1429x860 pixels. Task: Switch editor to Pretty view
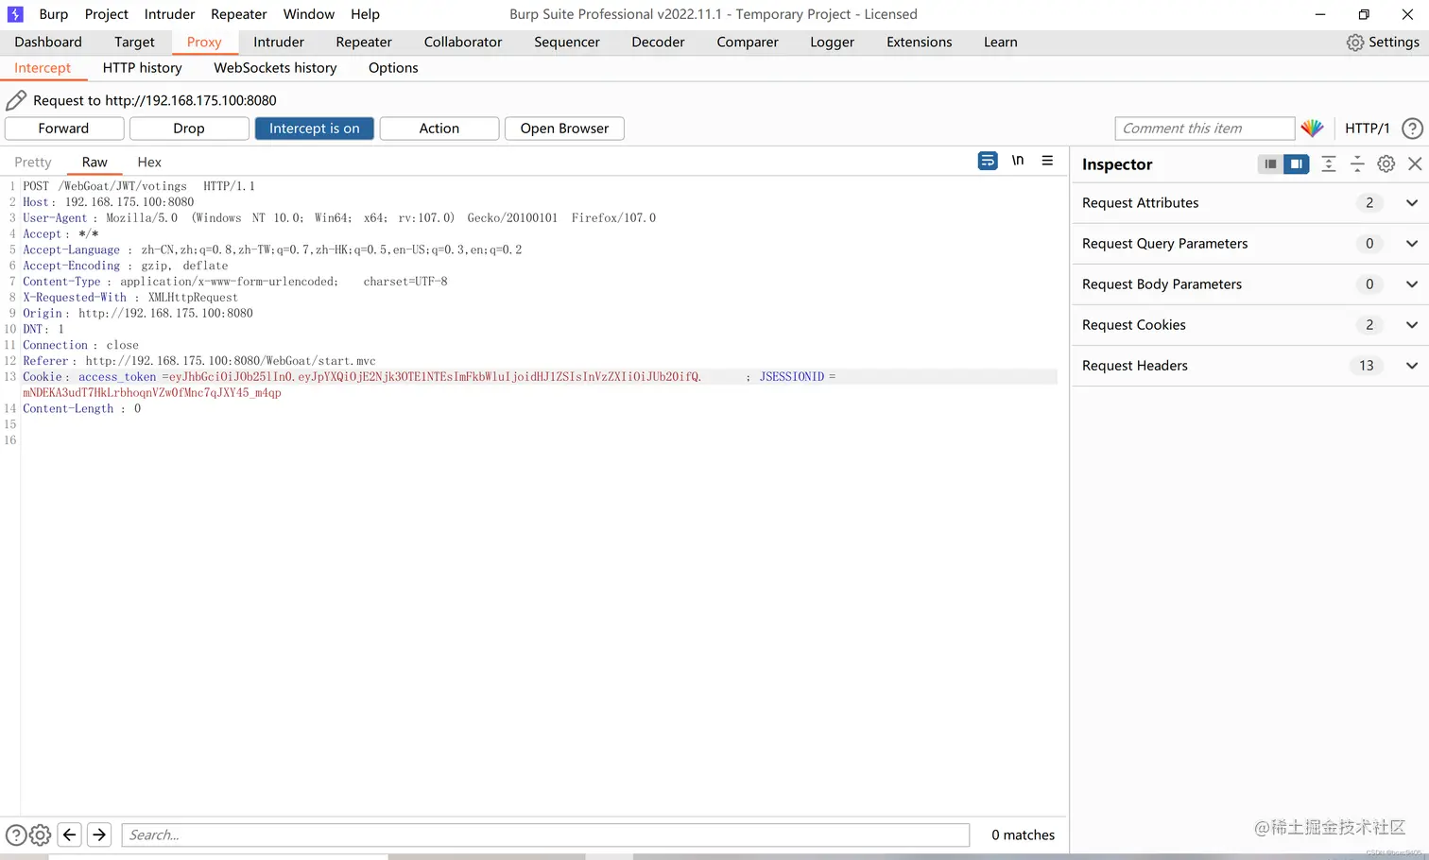coord(33,163)
